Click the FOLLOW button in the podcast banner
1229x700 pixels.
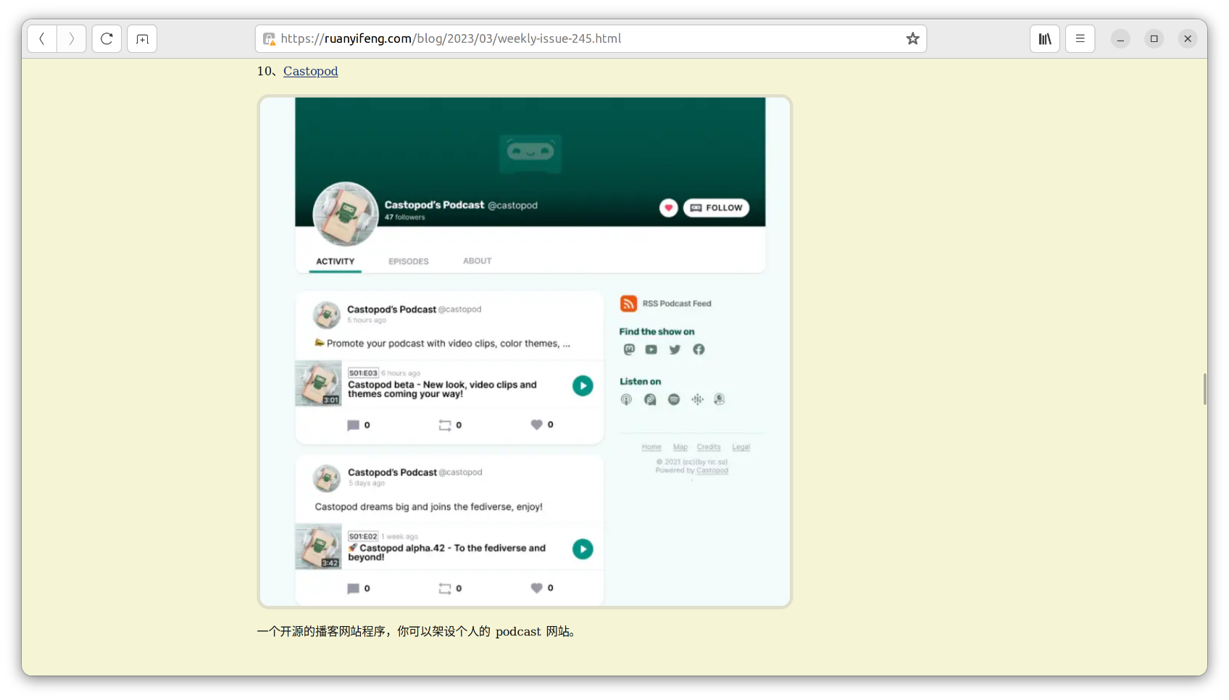point(716,208)
